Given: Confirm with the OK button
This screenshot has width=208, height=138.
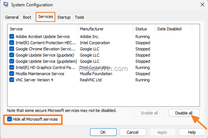Looking at the screenshot, I should click(x=103, y=132).
